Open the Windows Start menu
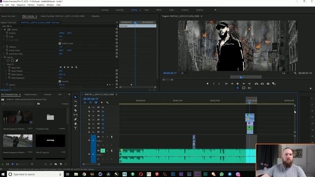Viewport: 315px width, 177px height. click(x=3, y=174)
